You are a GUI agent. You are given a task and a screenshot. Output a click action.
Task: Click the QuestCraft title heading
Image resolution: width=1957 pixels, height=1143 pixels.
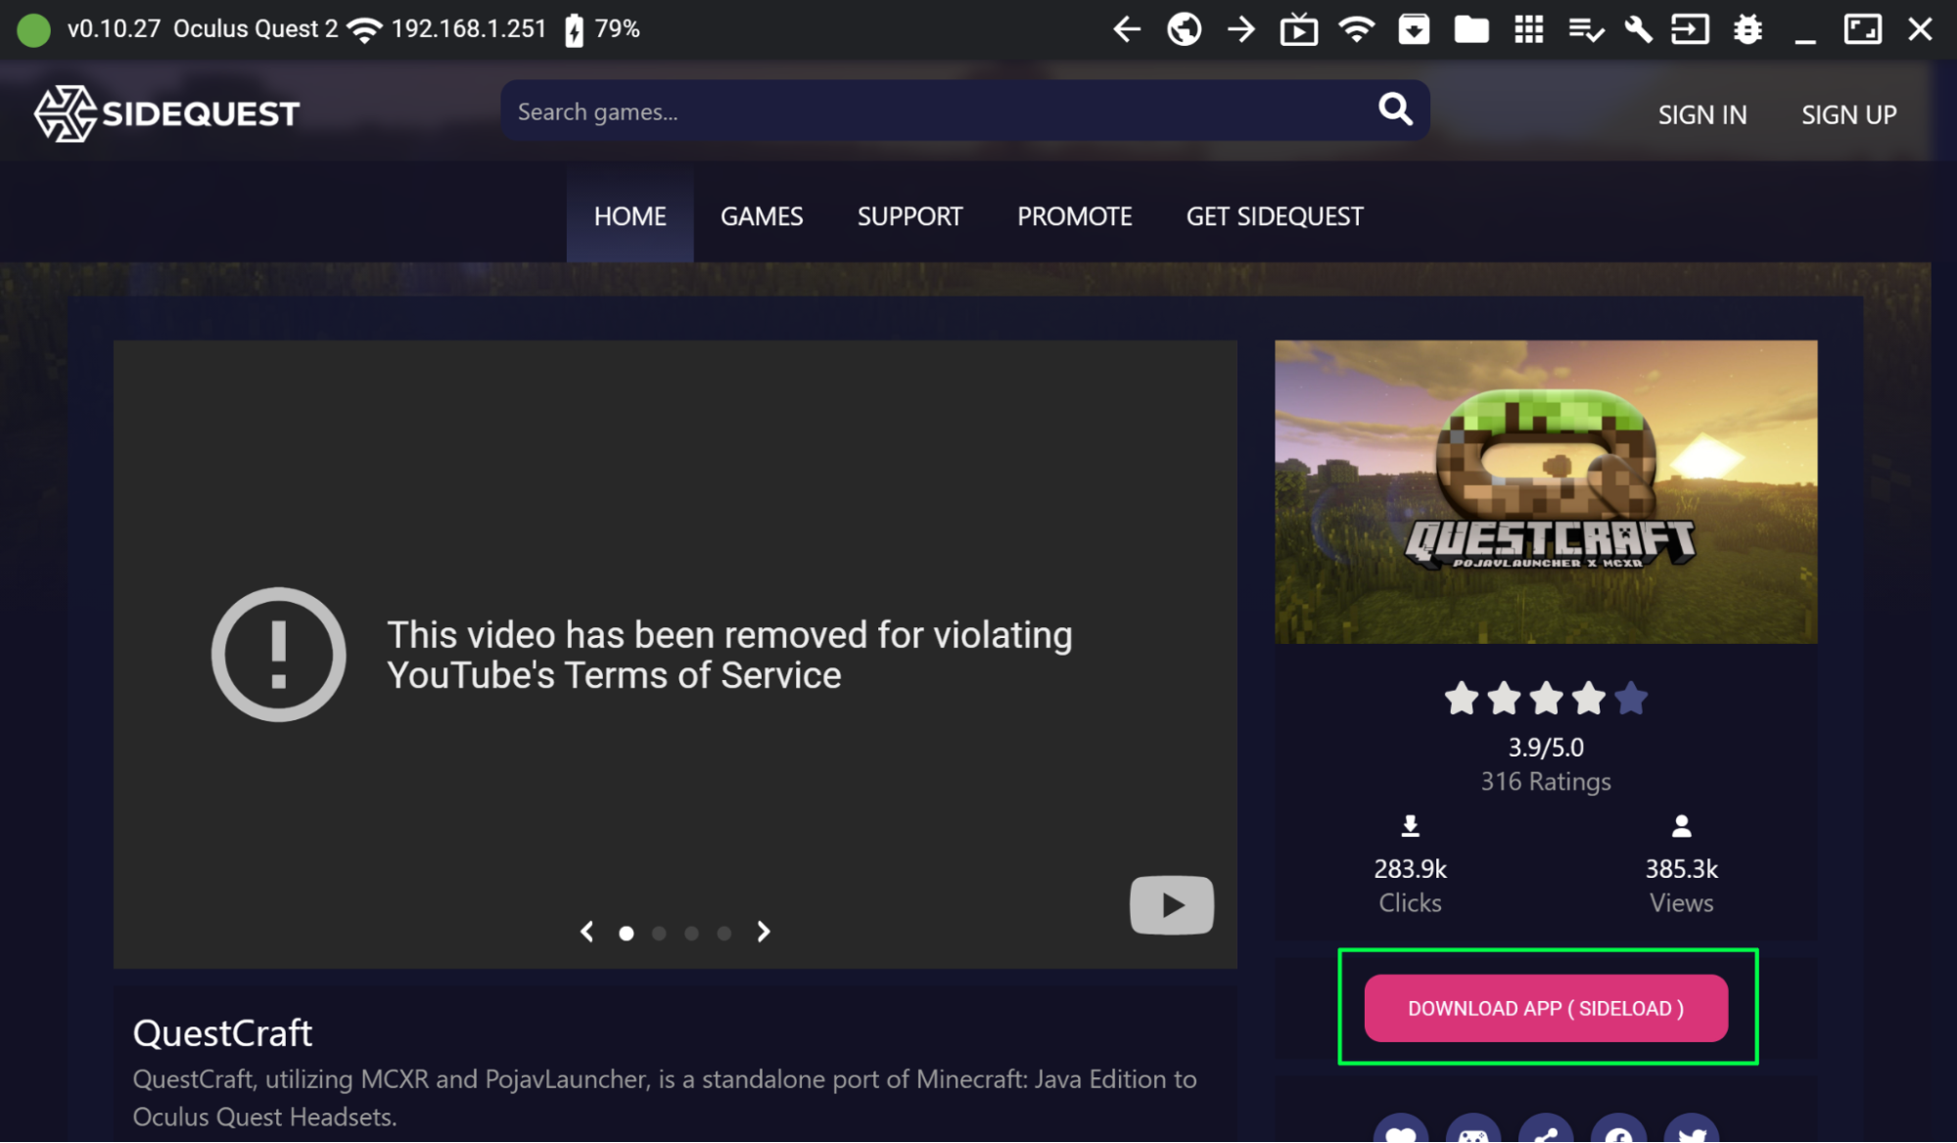click(222, 1033)
